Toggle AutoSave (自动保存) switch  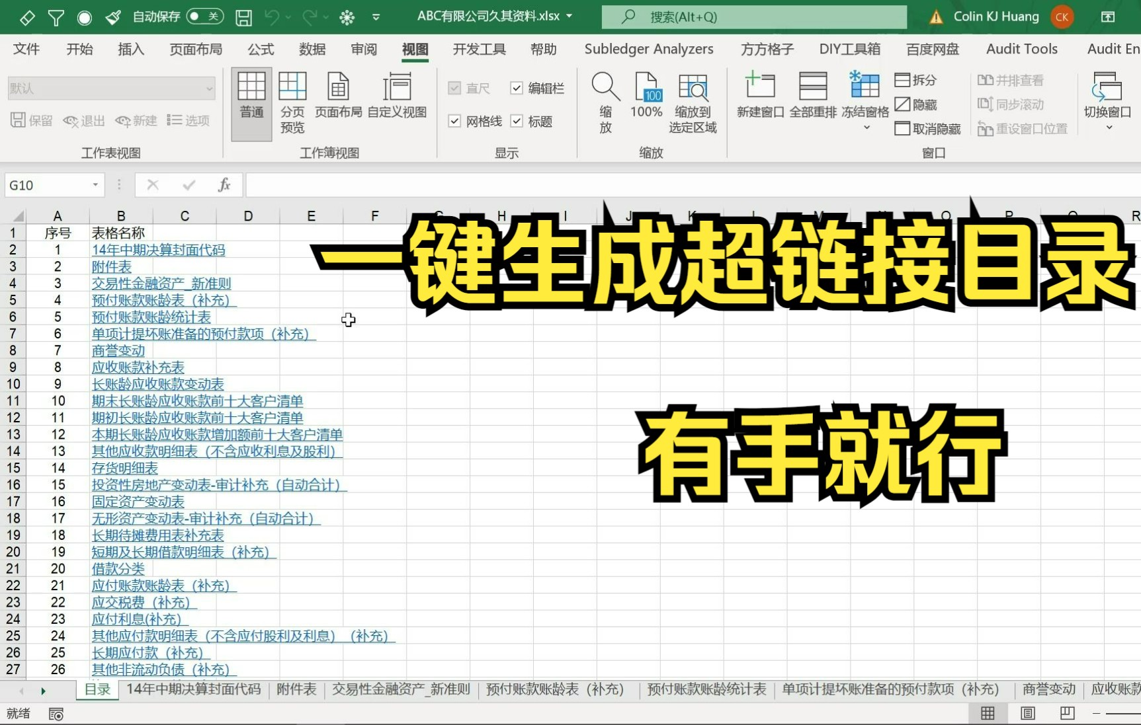[x=205, y=17]
